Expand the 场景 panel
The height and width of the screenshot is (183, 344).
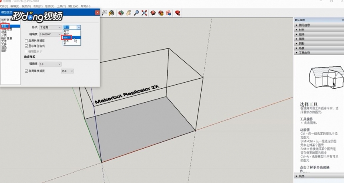(319, 48)
